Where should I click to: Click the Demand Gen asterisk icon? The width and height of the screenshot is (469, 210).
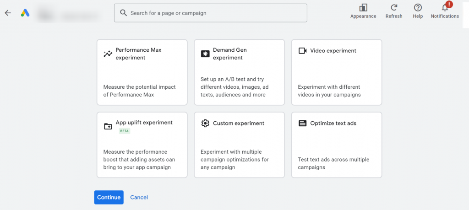pyautogui.click(x=205, y=54)
